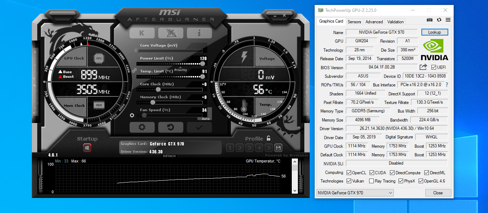This screenshot has width=488, height=213.
Task: Close the MSI Afterburner window with X
Action: tap(284, 15)
